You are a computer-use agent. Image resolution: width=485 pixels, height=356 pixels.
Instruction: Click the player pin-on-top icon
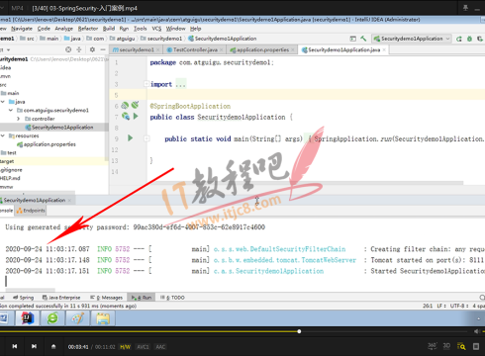[x=465, y=8]
